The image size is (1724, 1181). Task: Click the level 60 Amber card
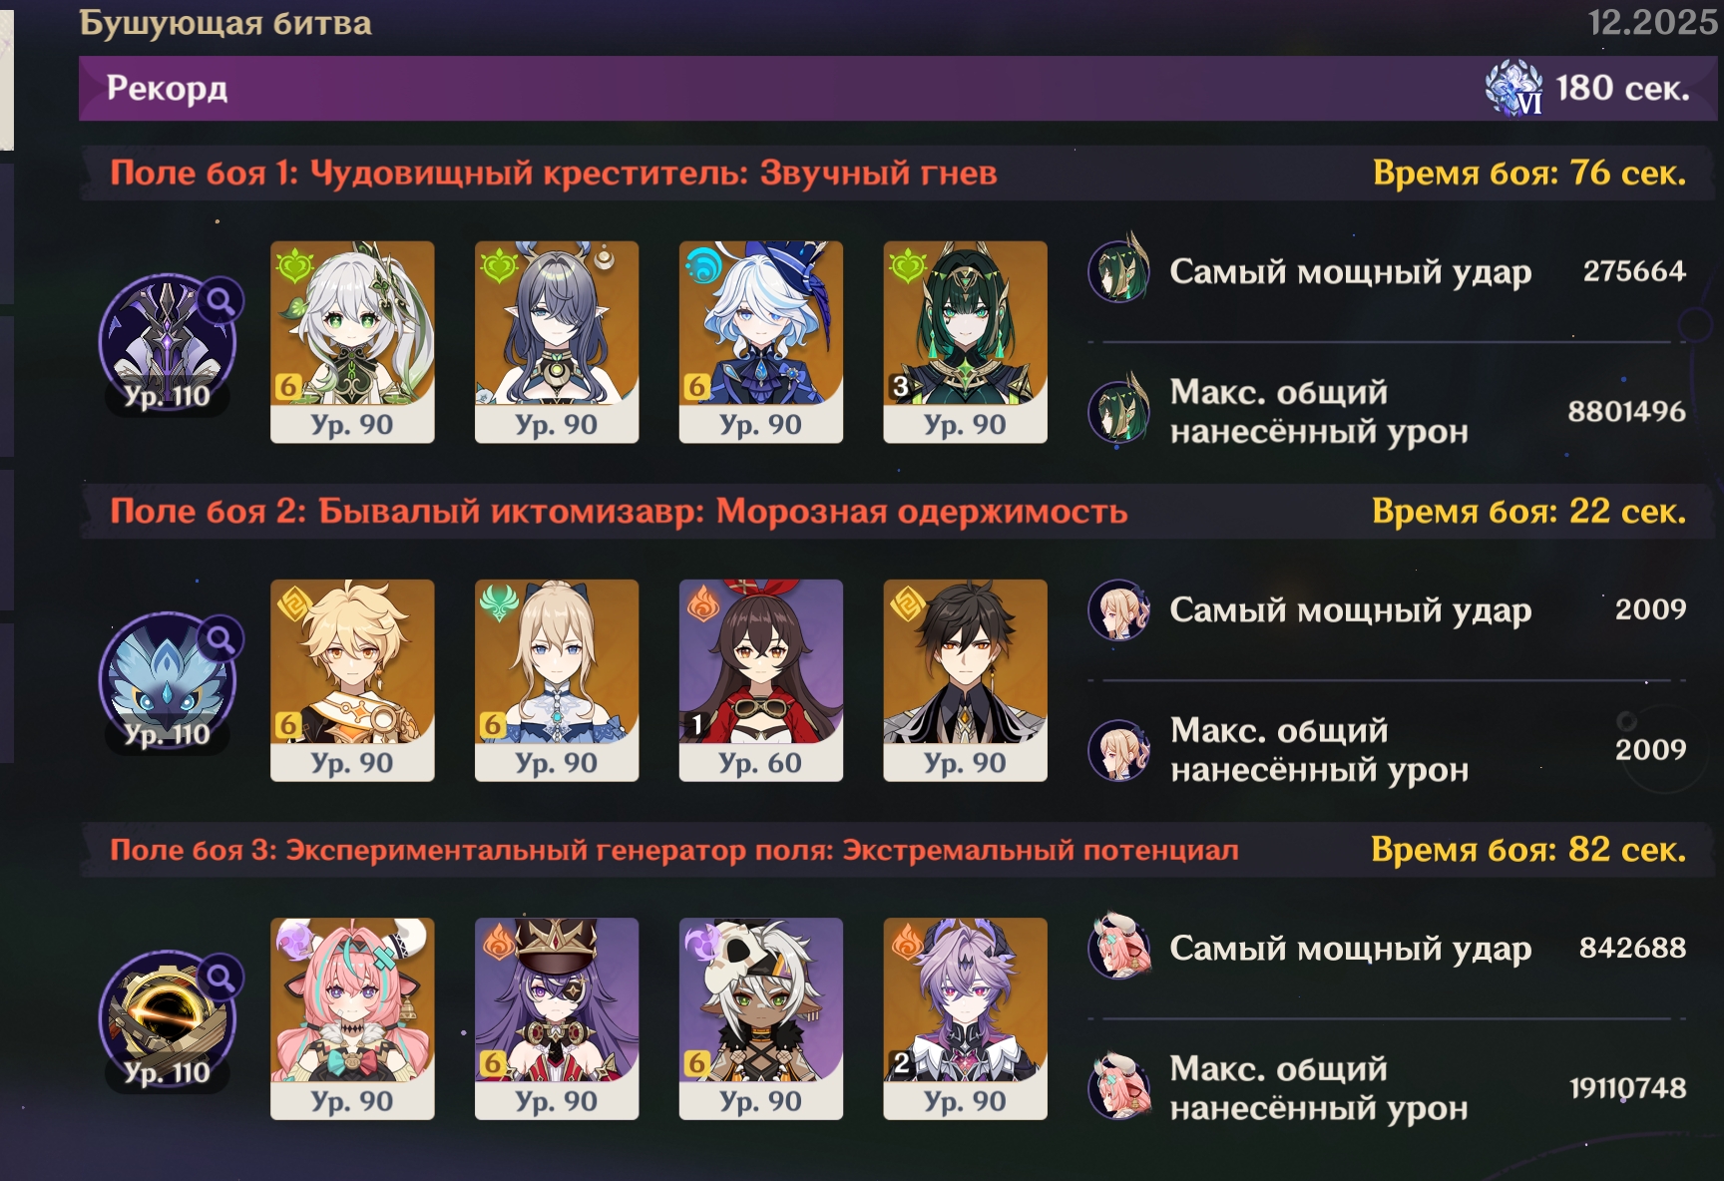pyautogui.click(x=761, y=680)
